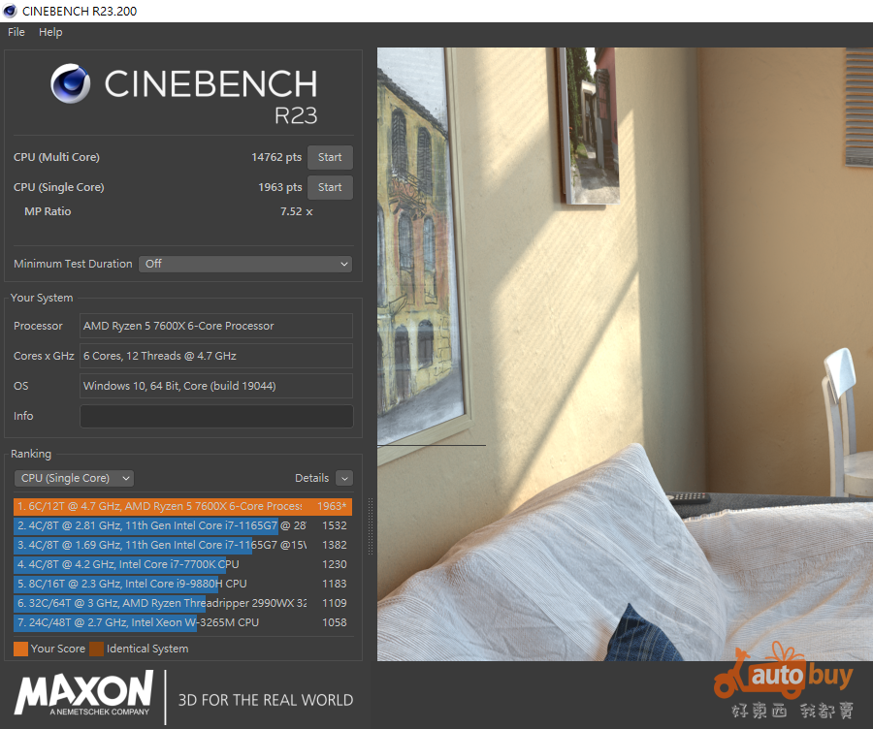This screenshot has height=729, width=873.
Task: Click the orange Your Score legend swatch
Action: tap(20, 649)
